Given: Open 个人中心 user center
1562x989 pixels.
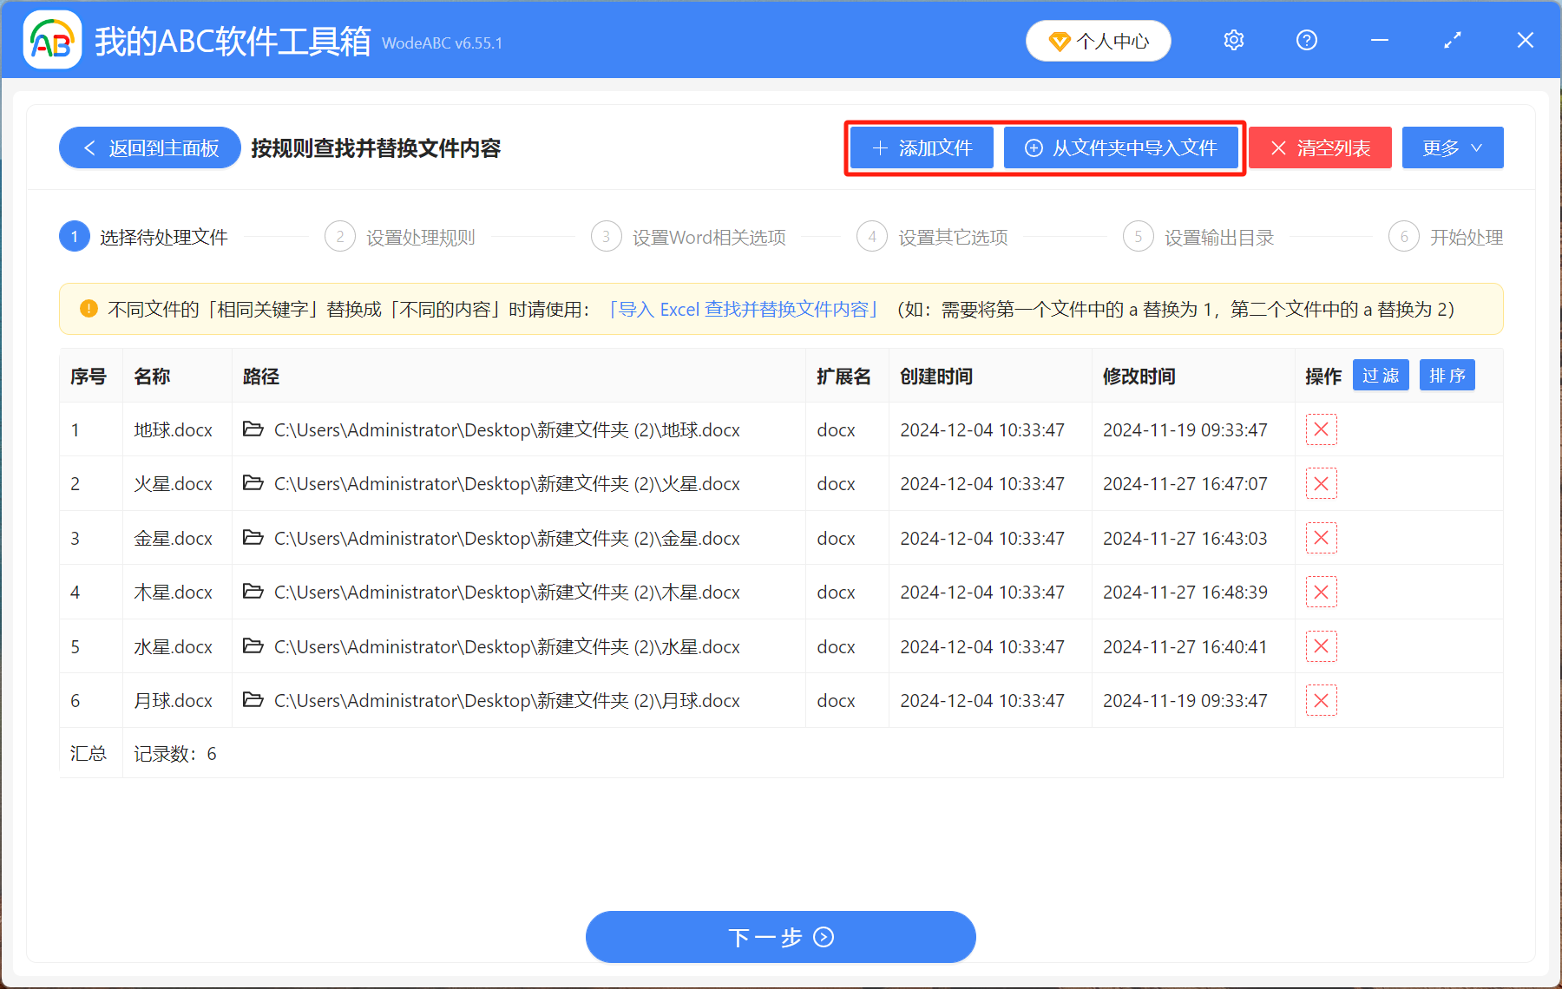Looking at the screenshot, I should [1098, 41].
